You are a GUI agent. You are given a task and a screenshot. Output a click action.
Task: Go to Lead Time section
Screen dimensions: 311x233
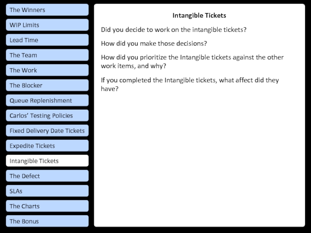pos(47,40)
